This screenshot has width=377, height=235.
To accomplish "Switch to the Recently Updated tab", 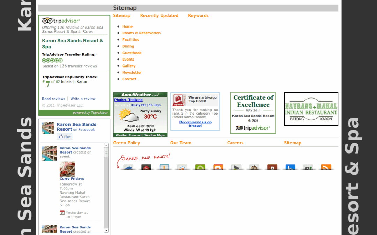I will (x=159, y=16).
